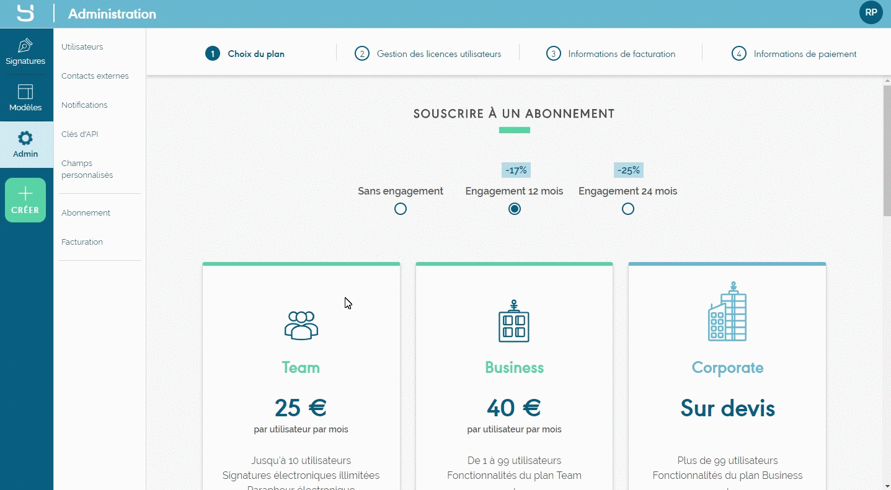Click the Yousign logo in header
This screenshot has width=891, height=490.
[x=25, y=13]
